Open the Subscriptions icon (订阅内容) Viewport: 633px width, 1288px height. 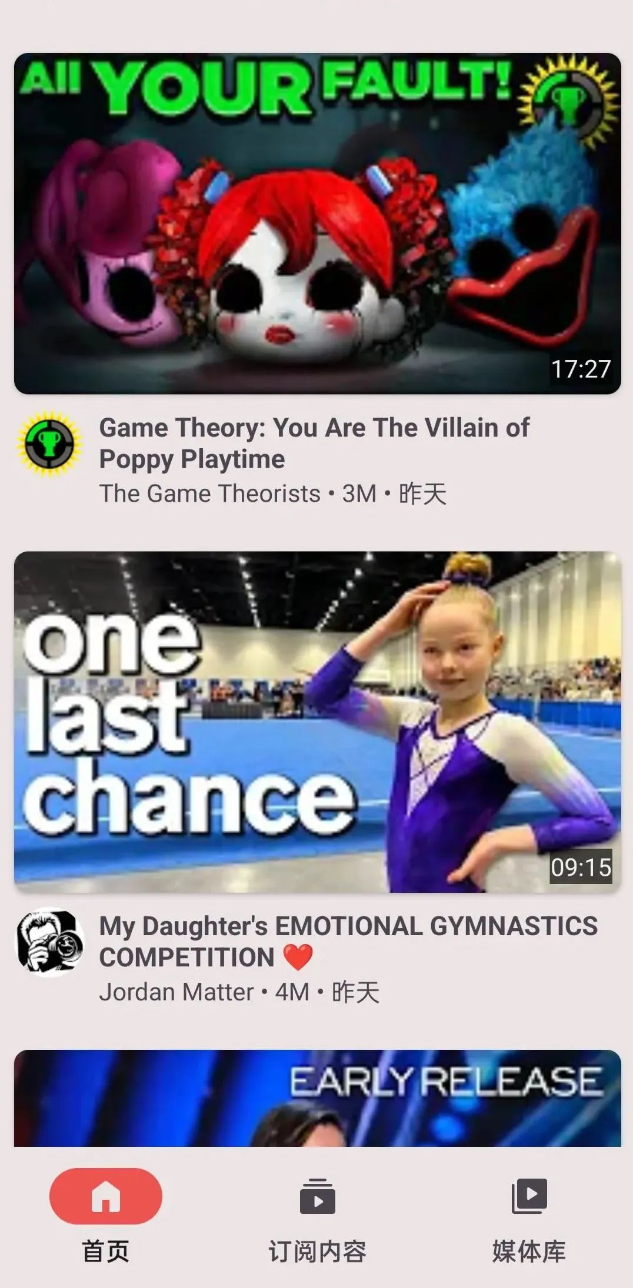point(317,1196)
